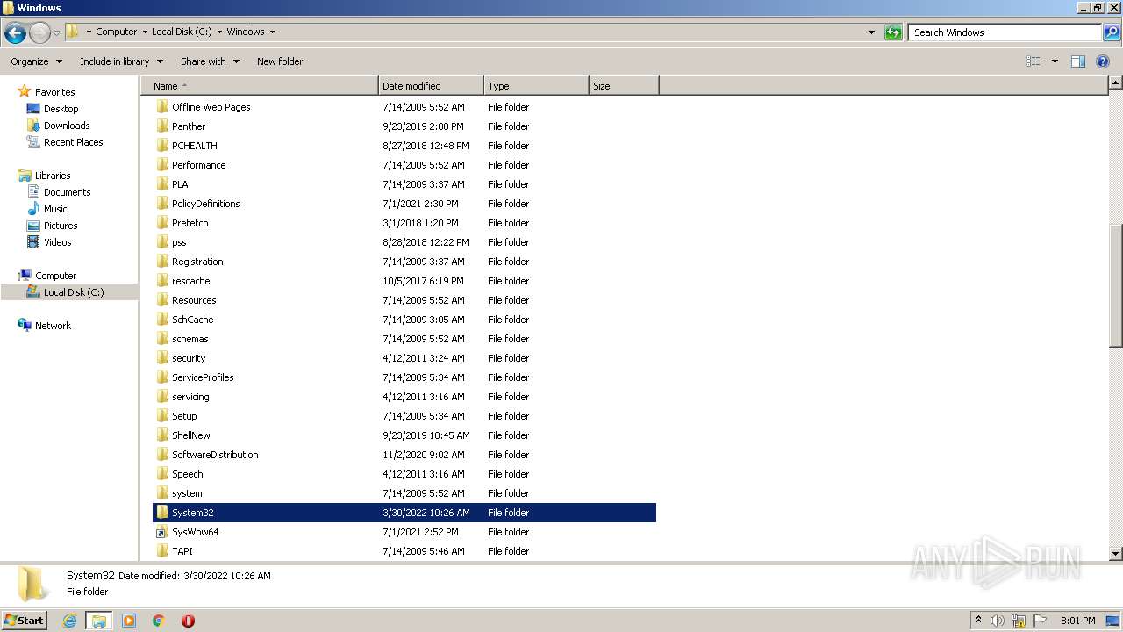Open the red stop-sign taskbar icon
This screenshot has height=632, width=1123.
tap(188, 621)
